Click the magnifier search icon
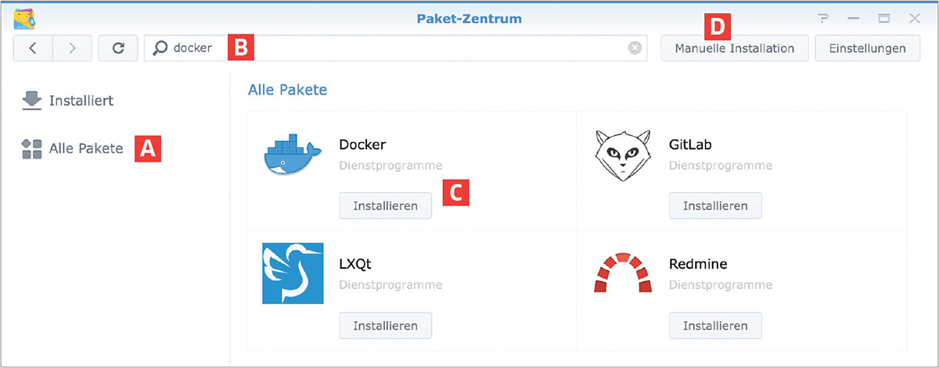 point(160,48)
